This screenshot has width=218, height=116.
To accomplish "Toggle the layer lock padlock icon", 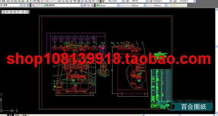I will [x=45, y=5].
